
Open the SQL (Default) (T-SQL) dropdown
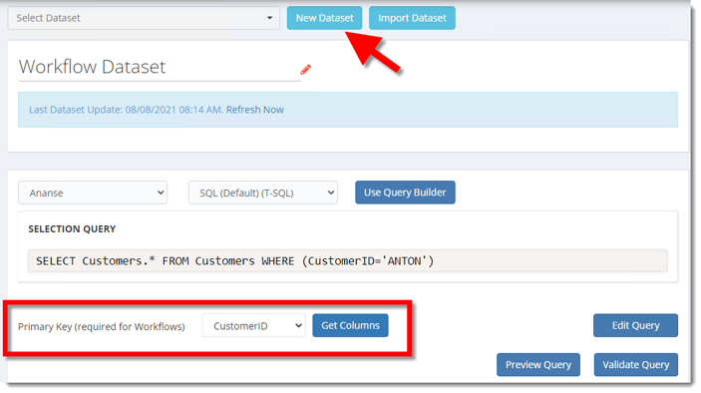pos(263,193)
